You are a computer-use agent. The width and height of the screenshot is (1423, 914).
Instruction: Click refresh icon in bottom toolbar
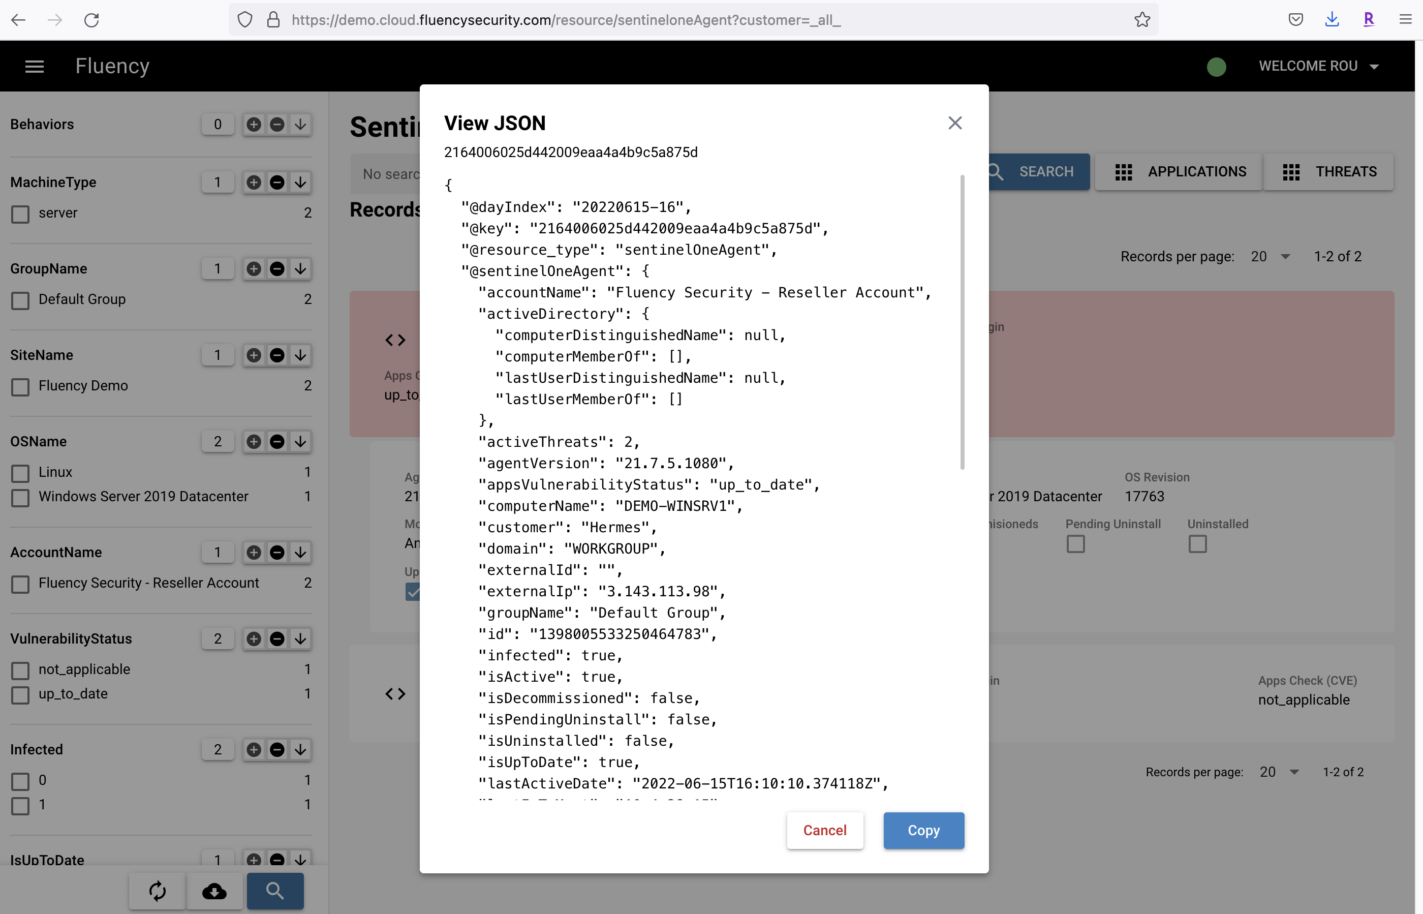157,891
